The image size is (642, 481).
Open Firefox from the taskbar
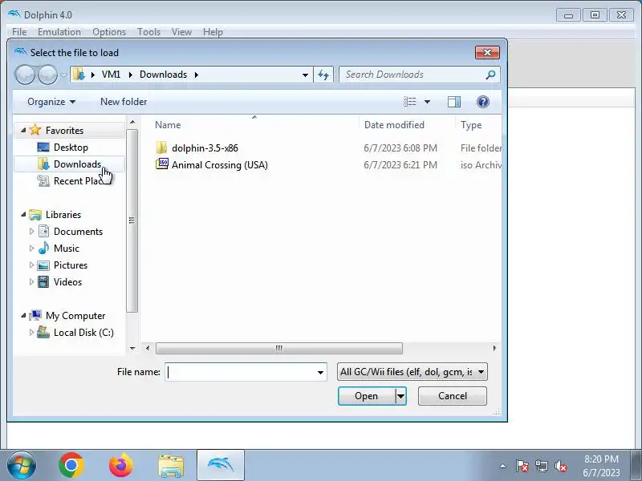tap(121, 465)
